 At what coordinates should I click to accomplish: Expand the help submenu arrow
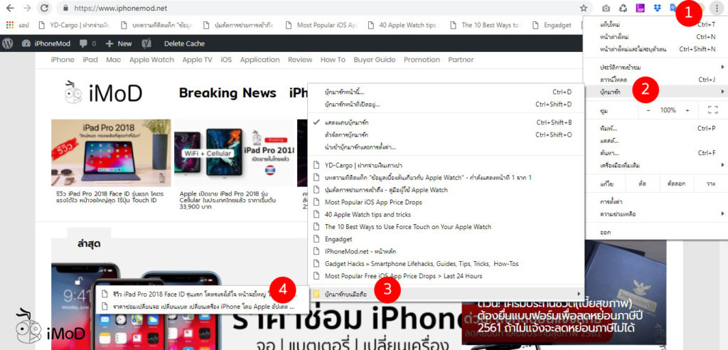[723, 214]
